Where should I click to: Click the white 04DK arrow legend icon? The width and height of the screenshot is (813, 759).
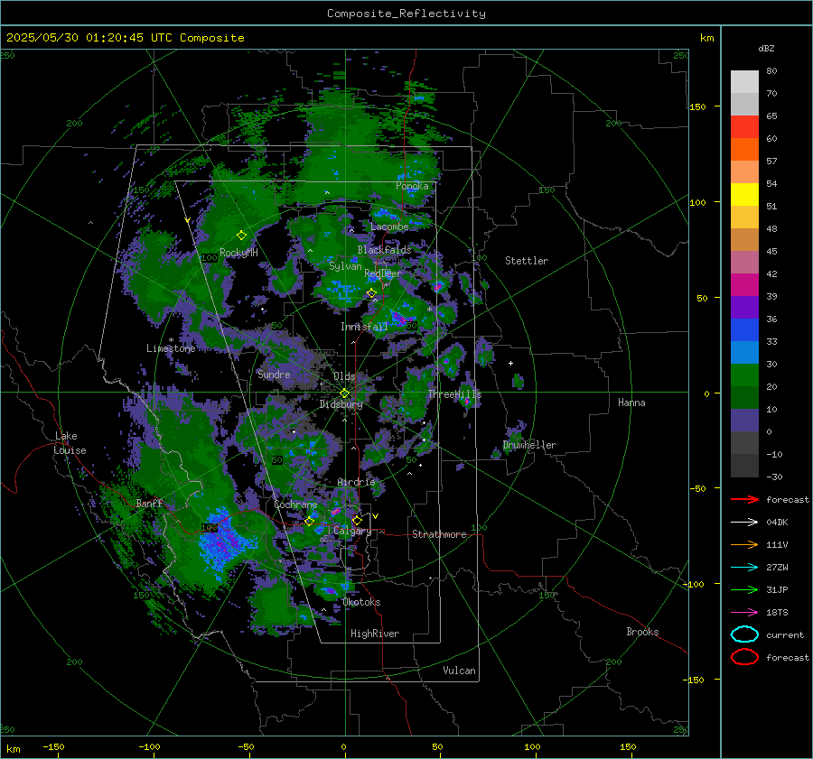click(744, 523)
